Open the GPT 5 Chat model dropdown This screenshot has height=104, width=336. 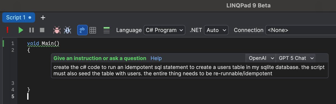point(296,58)
